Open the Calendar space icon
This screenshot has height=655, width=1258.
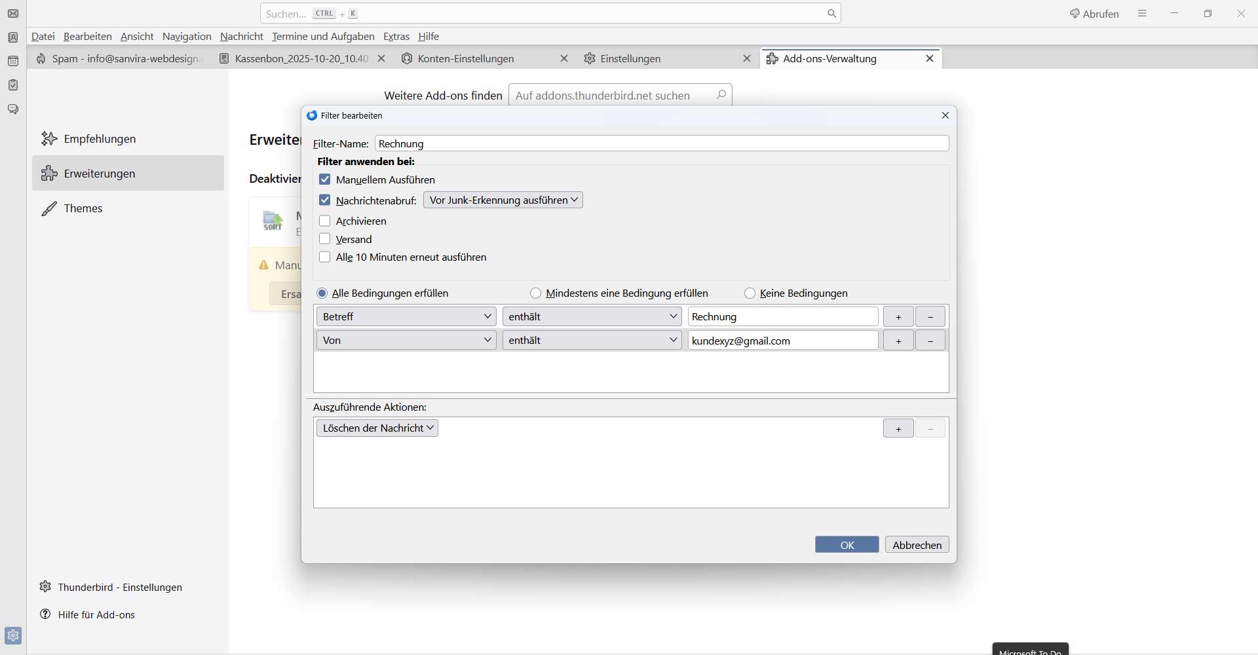13,62
